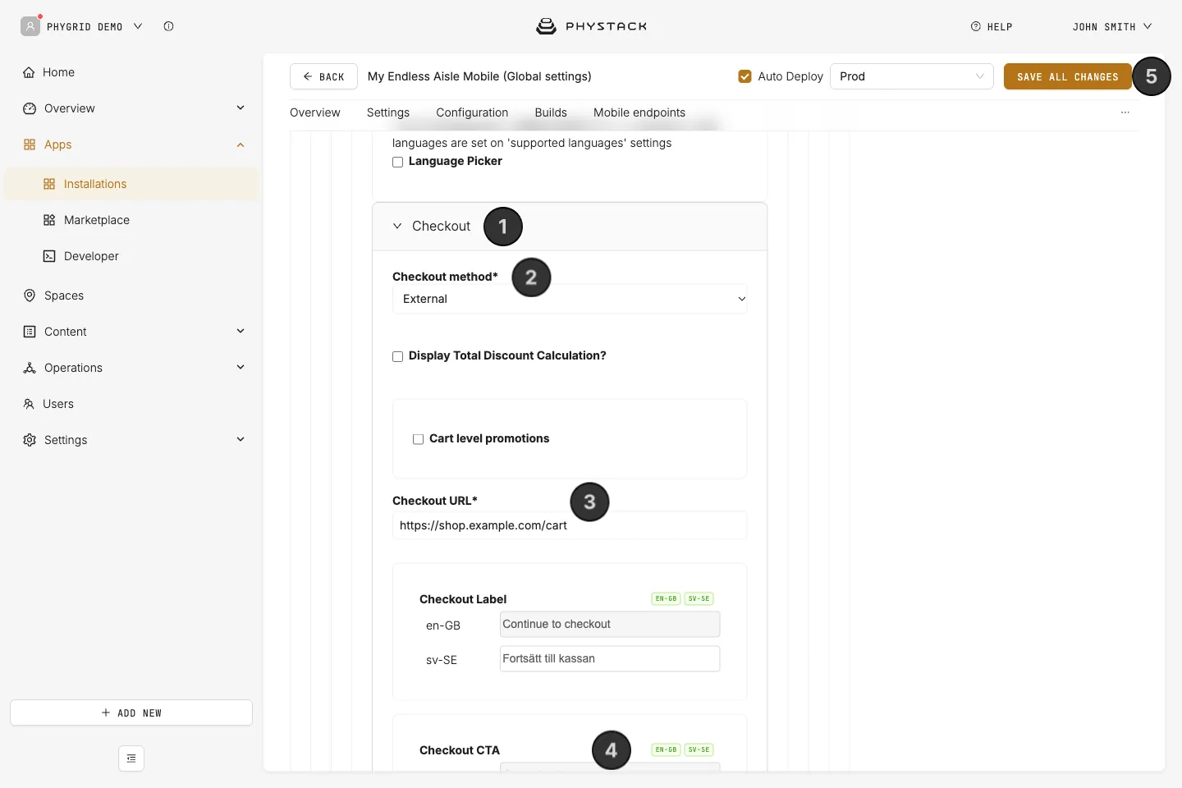Check Display Total Discount Calculation
Image resolution: width=1182 pixels, height=788 pixels.
[x=397, y=356]
